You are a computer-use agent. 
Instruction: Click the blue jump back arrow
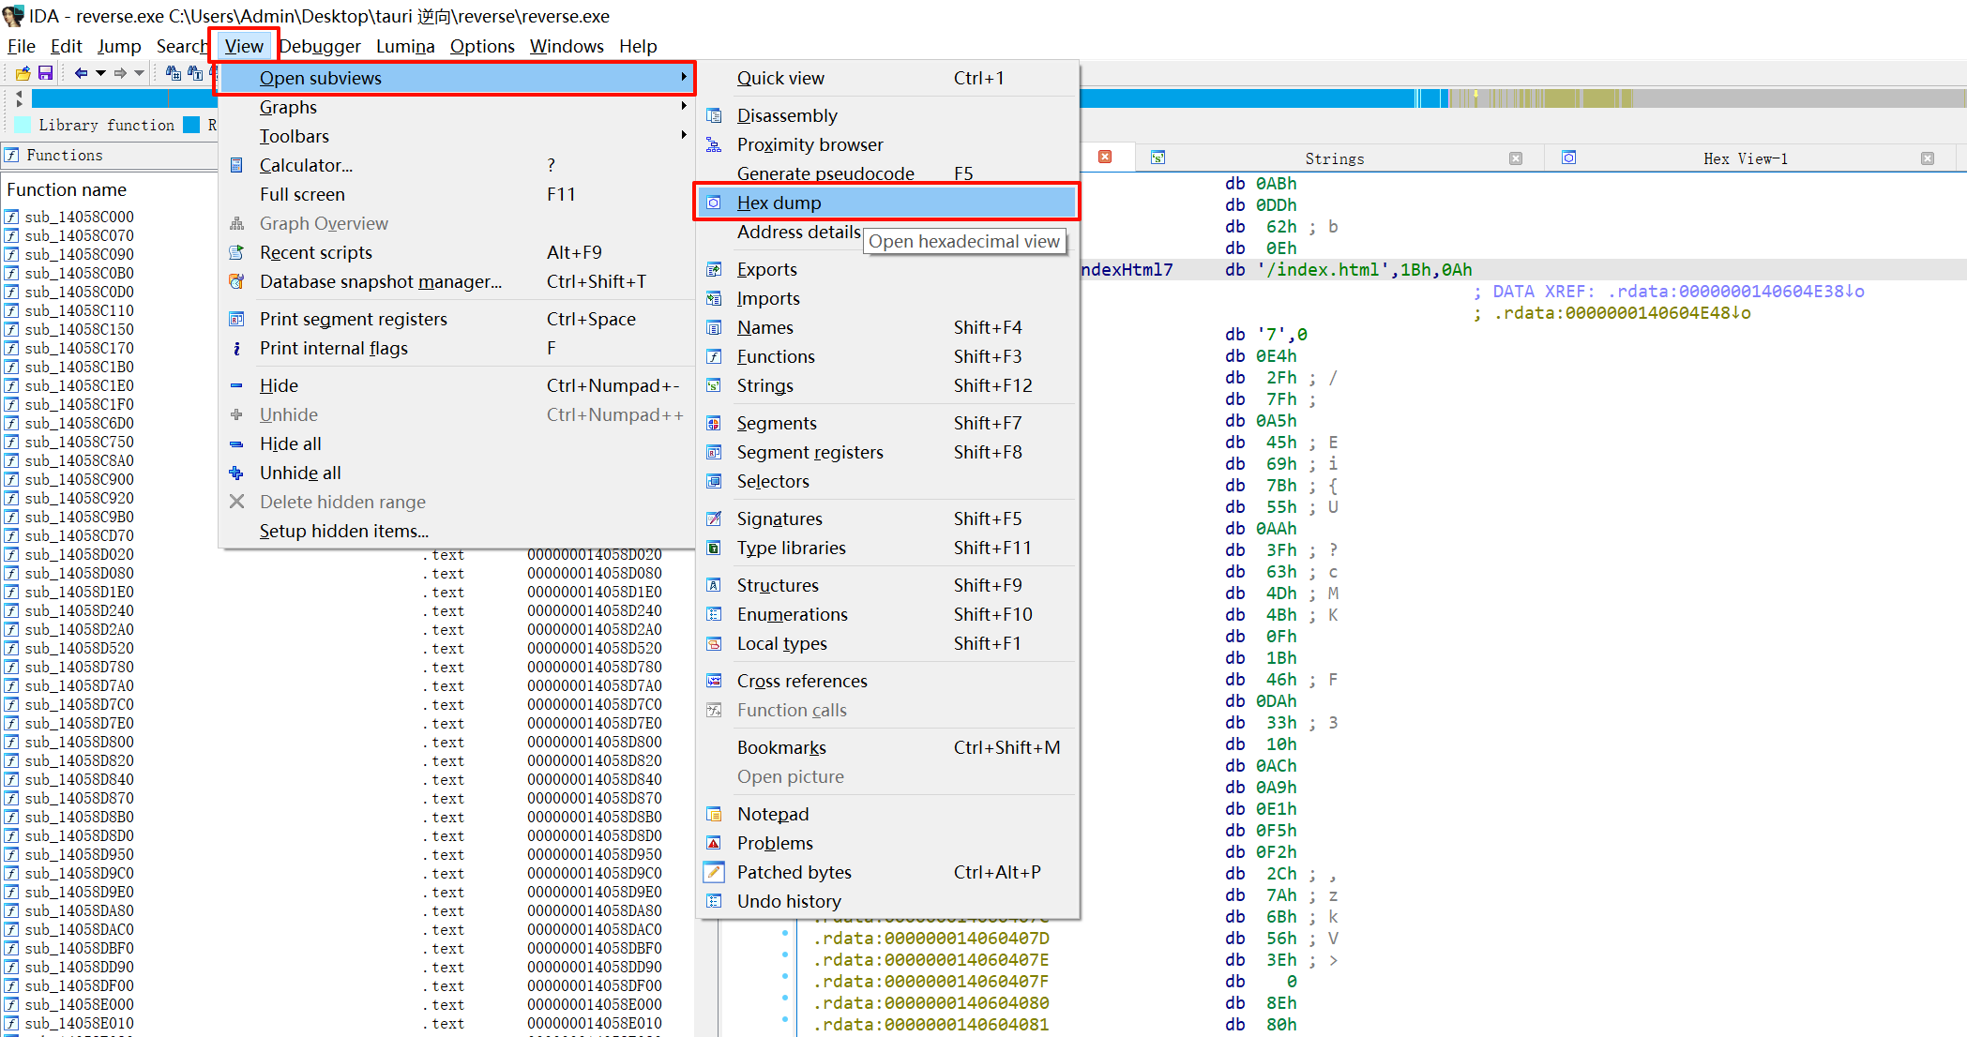81,73
